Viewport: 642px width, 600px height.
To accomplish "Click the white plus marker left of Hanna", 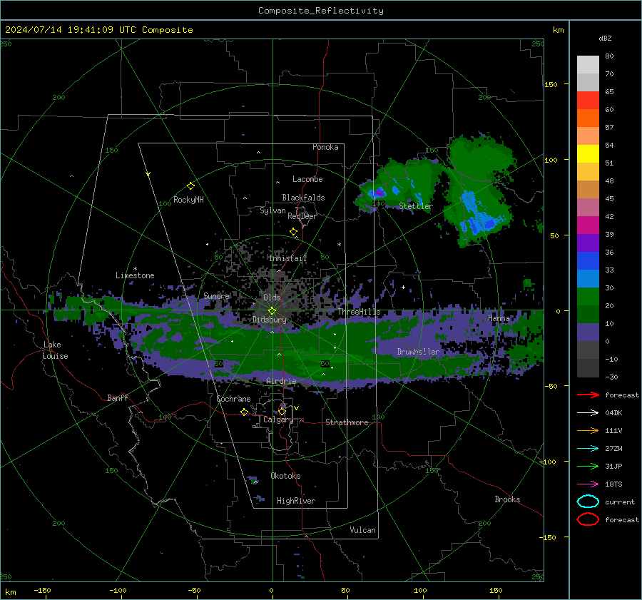I will pyautogui.click(x=403, y=287).
